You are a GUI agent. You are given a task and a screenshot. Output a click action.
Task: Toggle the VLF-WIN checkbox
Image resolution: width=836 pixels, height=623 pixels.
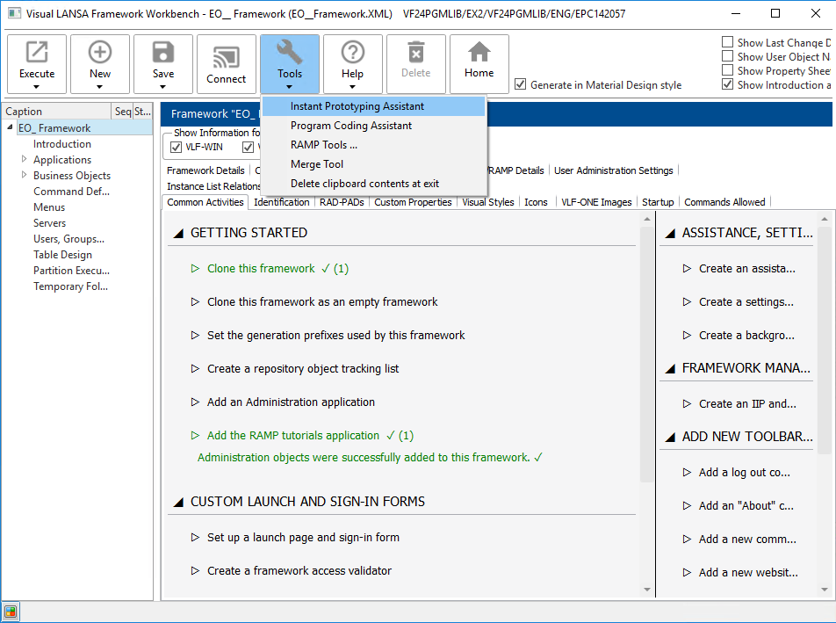click(x=176, y=147)
